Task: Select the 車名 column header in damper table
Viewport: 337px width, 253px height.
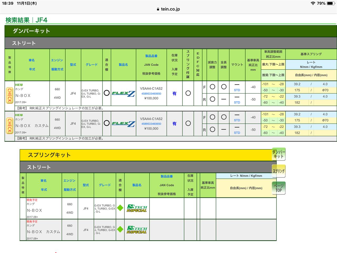Action: coord(32,60)
